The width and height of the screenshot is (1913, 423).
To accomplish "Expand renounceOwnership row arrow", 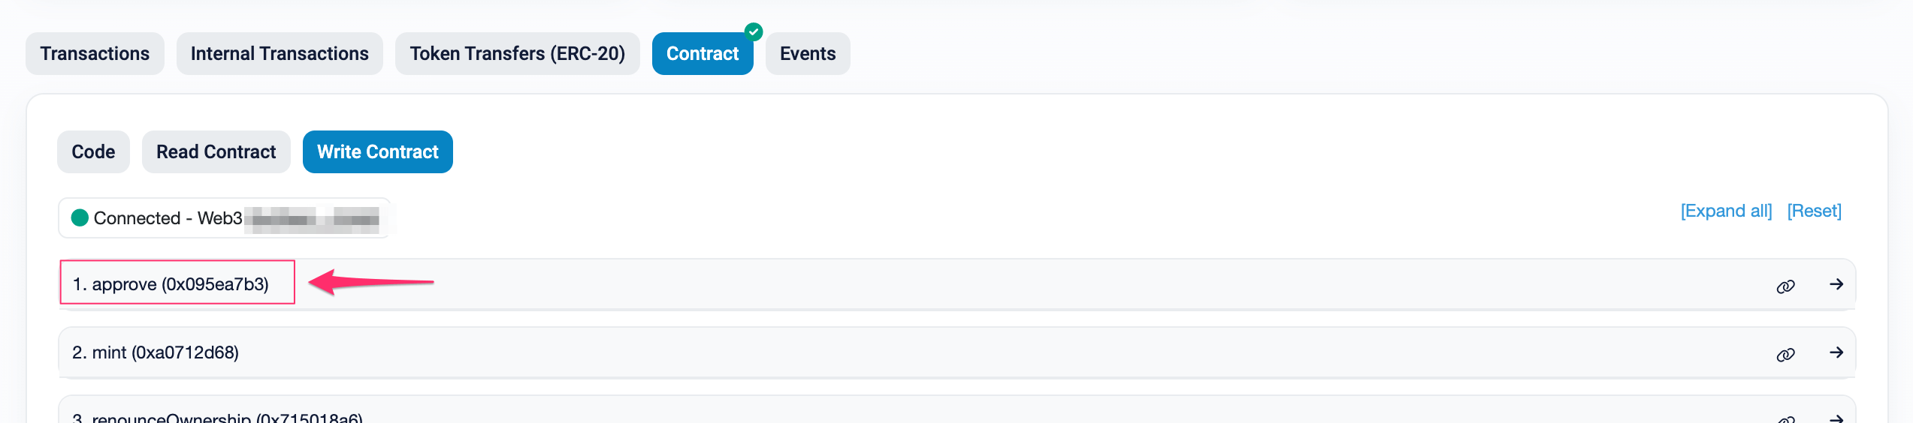I will 1836,418.
